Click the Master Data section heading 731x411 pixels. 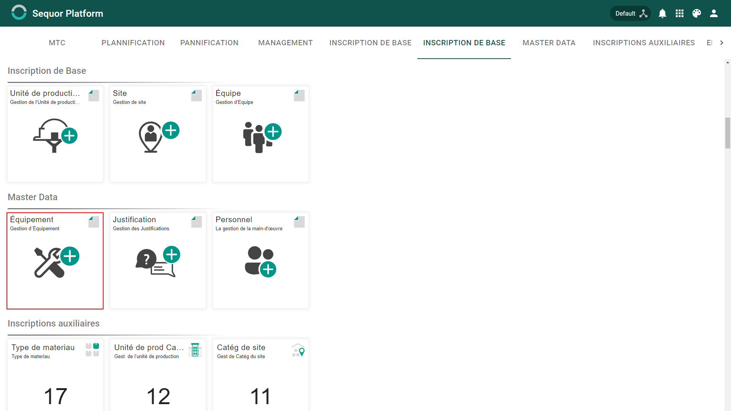coord(33,197)
